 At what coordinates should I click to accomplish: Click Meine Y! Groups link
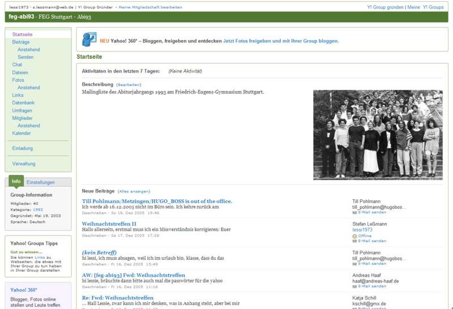(425, 7)
